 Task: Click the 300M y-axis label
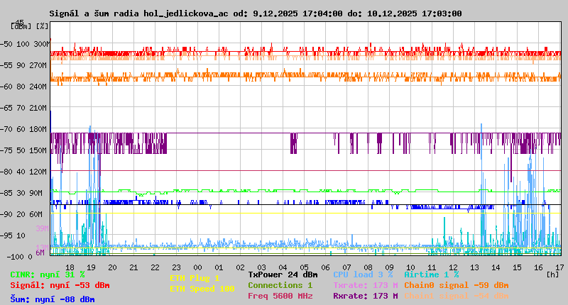click(x=41, y=44)
